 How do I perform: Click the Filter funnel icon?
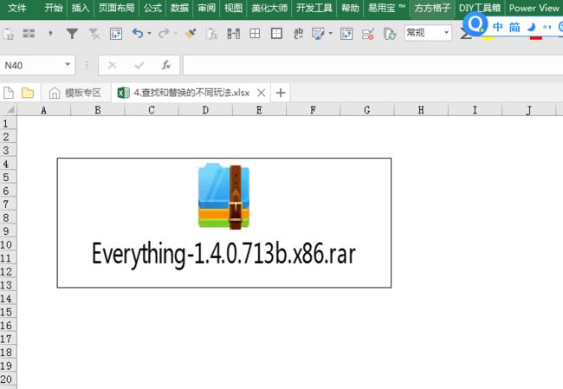(72, 34)
